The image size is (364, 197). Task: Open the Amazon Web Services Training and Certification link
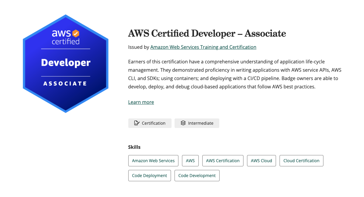tap(203, 47)
